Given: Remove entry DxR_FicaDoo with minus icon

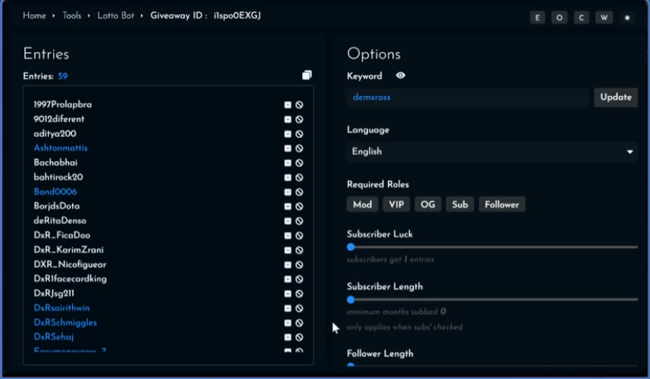Looking at the screenshot, I should [288, 236].
